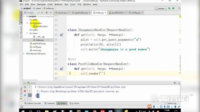
Task: Hide the Run panel with the download-style icon
Action: click(x=179, y=83)
